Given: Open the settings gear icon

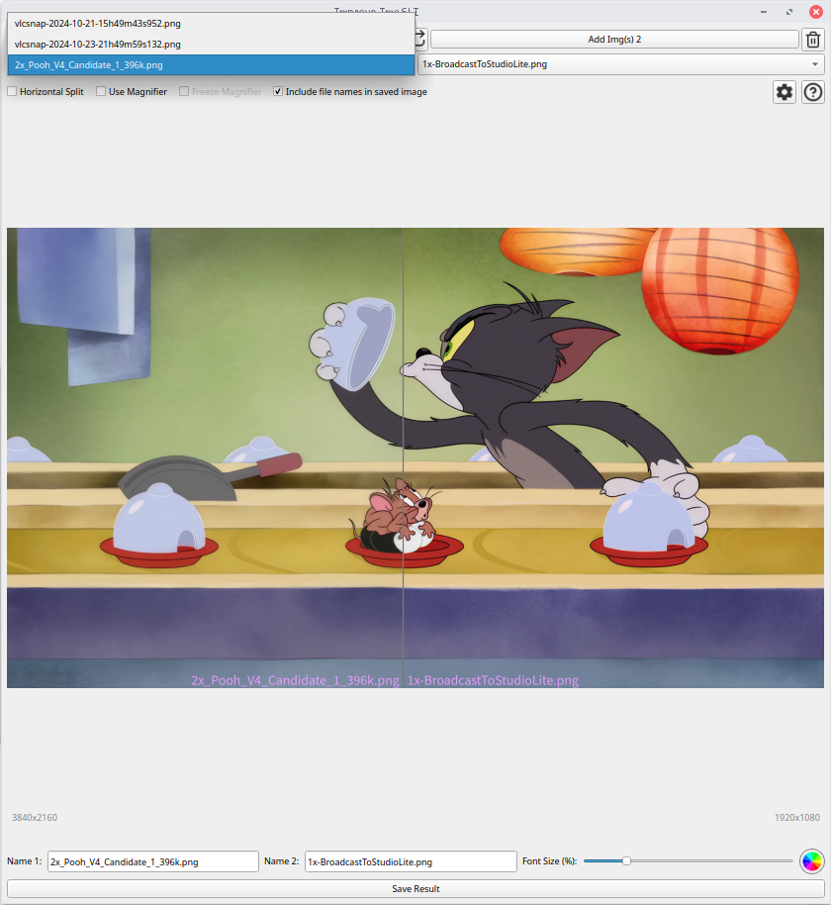Looking at the screenshot, I should click(785, 92).
